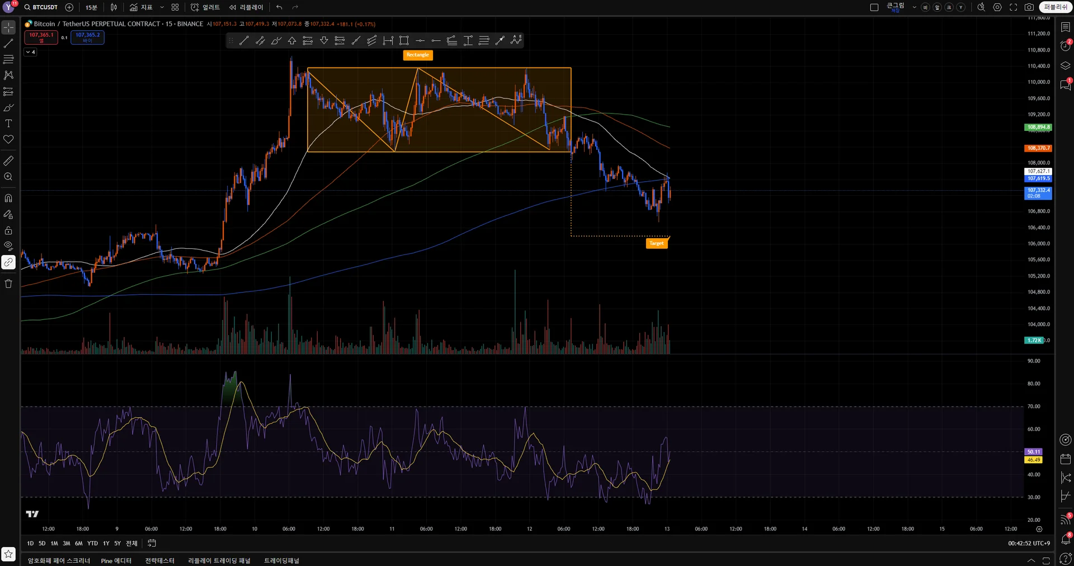Click the 큰그림 layout name

tap(896, 7)
